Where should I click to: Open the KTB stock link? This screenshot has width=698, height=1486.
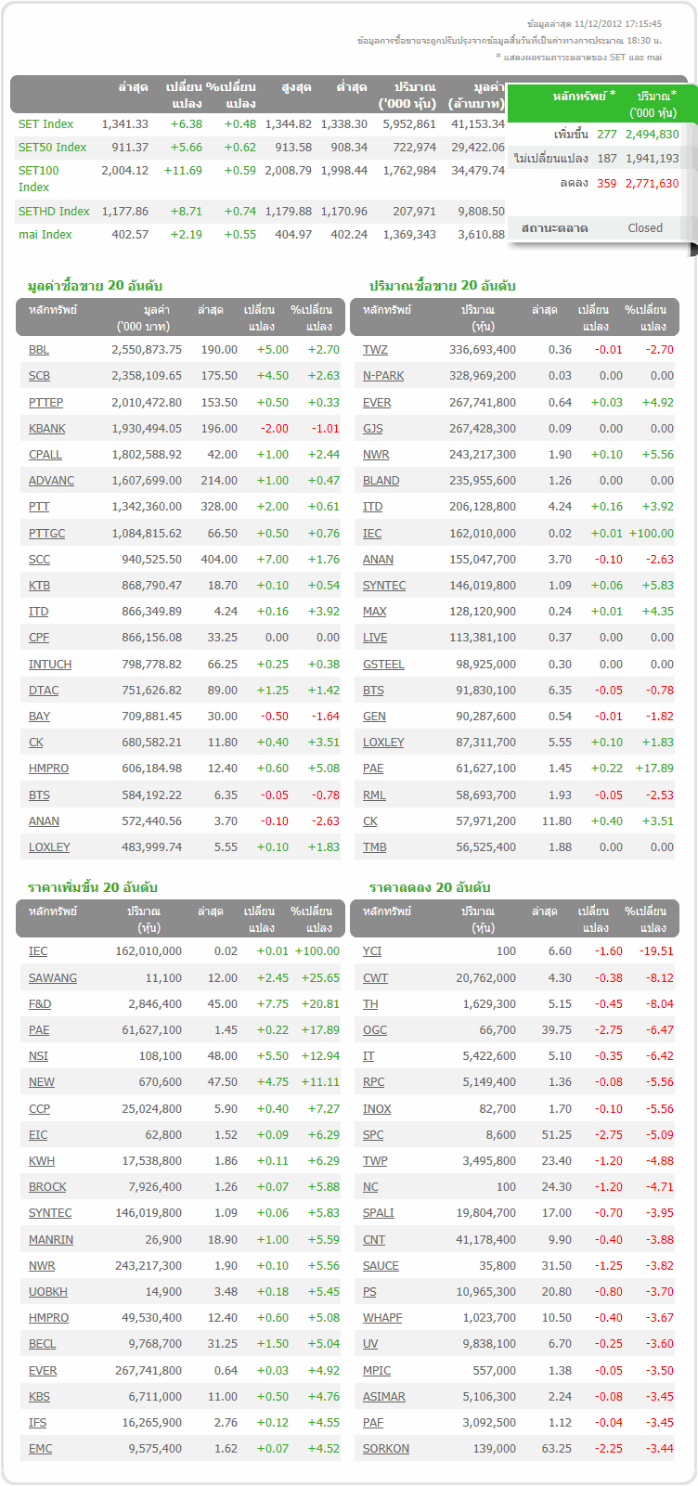pyautogui.click(x=39, y=585)
